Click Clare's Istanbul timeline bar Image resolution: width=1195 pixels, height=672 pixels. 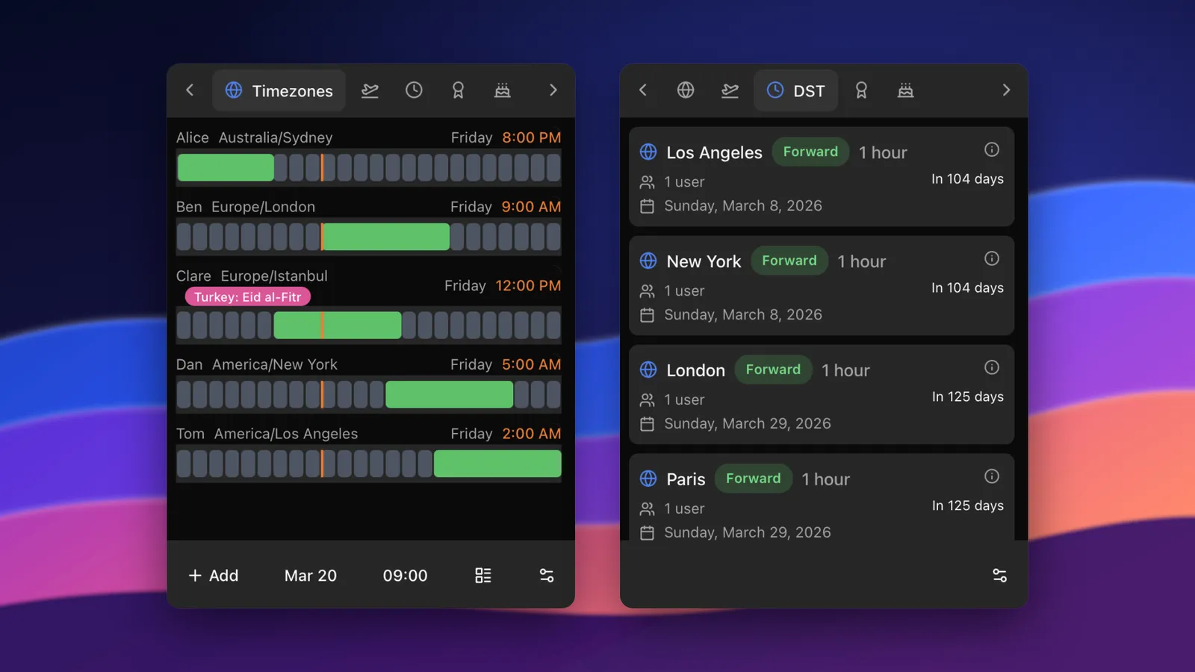pyautogui.click(x=369, y=326)
